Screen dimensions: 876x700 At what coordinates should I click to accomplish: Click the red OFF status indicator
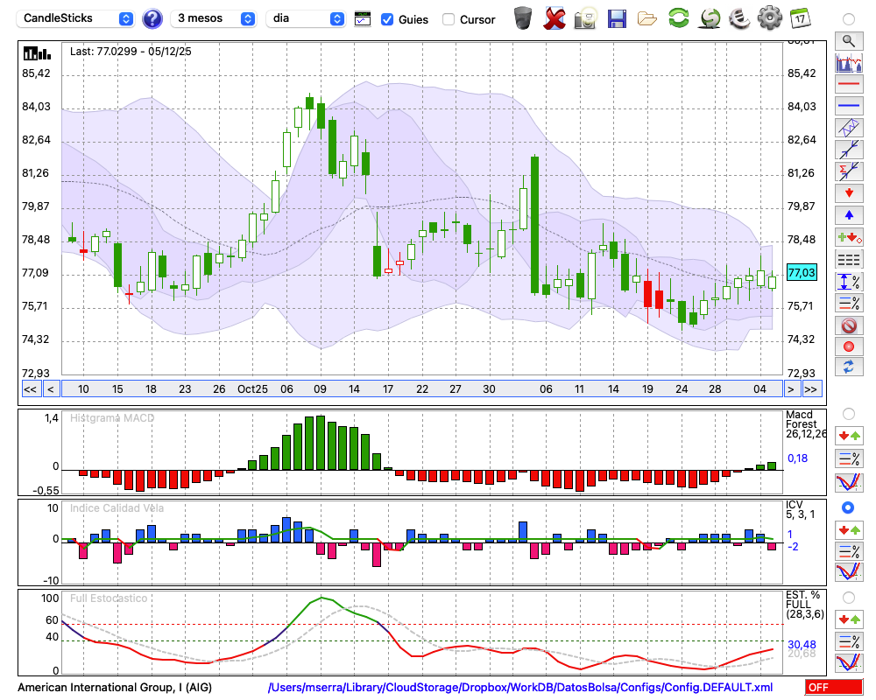833,688
